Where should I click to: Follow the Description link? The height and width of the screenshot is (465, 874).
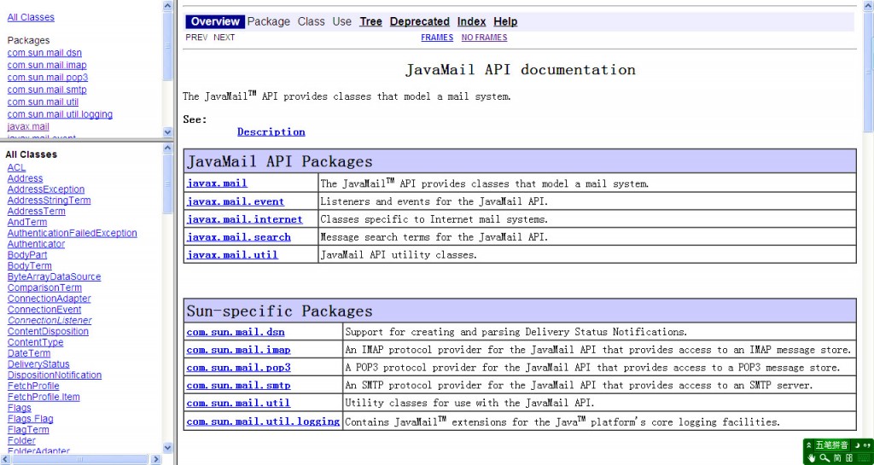click(271, 132)
